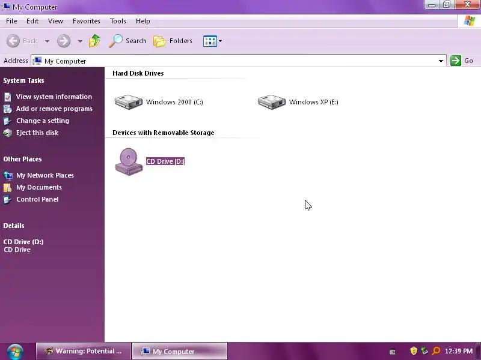Click the Views icon button
The width and height of the screenshot is (481, 360).
[210, 41]
